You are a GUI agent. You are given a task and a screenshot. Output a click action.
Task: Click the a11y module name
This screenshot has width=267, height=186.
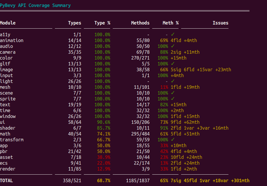click(5, 35)
